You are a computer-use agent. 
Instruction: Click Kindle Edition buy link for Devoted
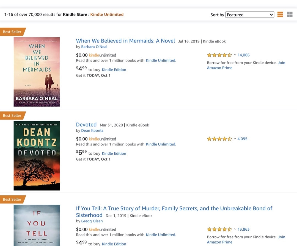[x=114, y=153]
